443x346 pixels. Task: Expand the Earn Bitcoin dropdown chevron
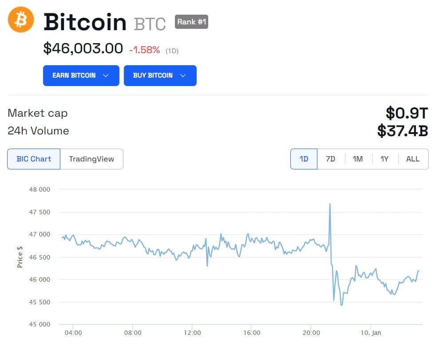106,75
